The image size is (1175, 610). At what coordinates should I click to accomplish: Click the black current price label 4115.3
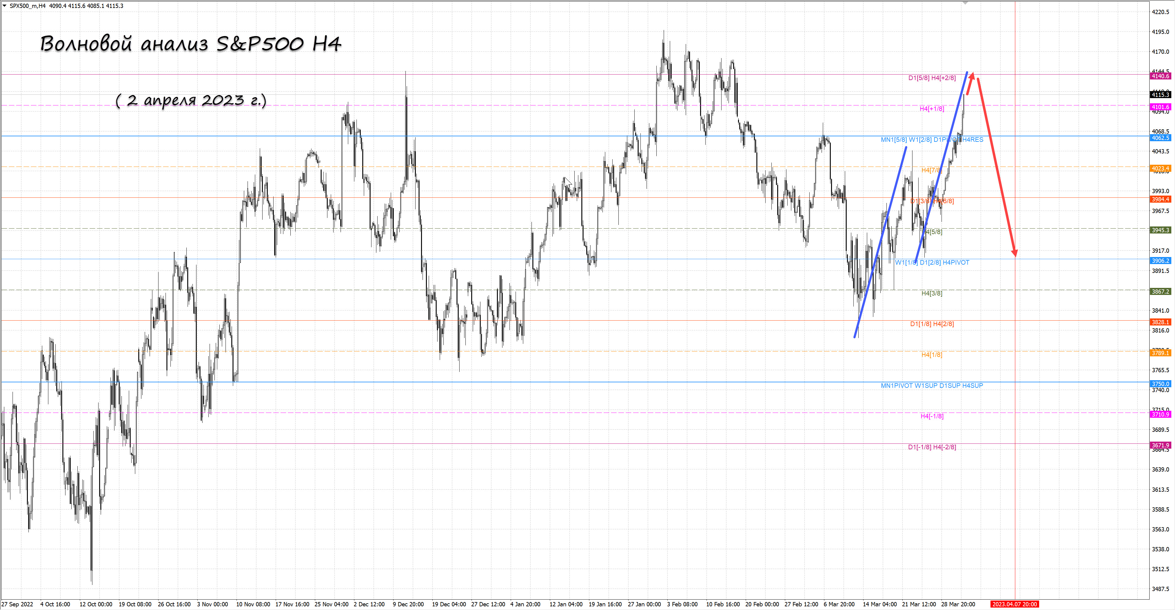[1160, 95]
